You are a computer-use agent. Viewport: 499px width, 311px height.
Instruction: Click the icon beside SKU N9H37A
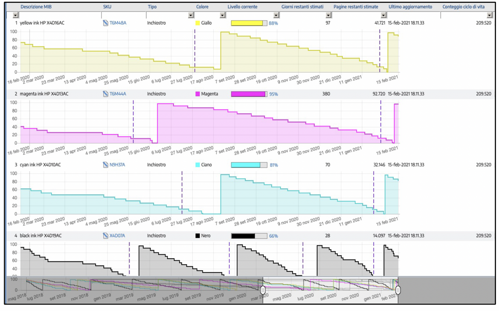pyautogui.click(x=106, y=165)
